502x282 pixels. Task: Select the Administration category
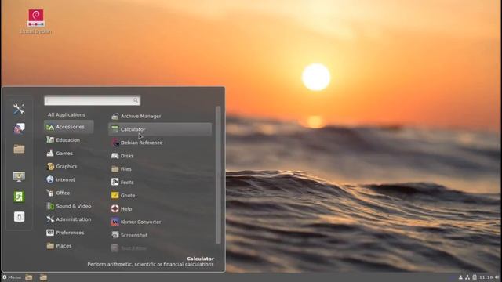(69, 219)
